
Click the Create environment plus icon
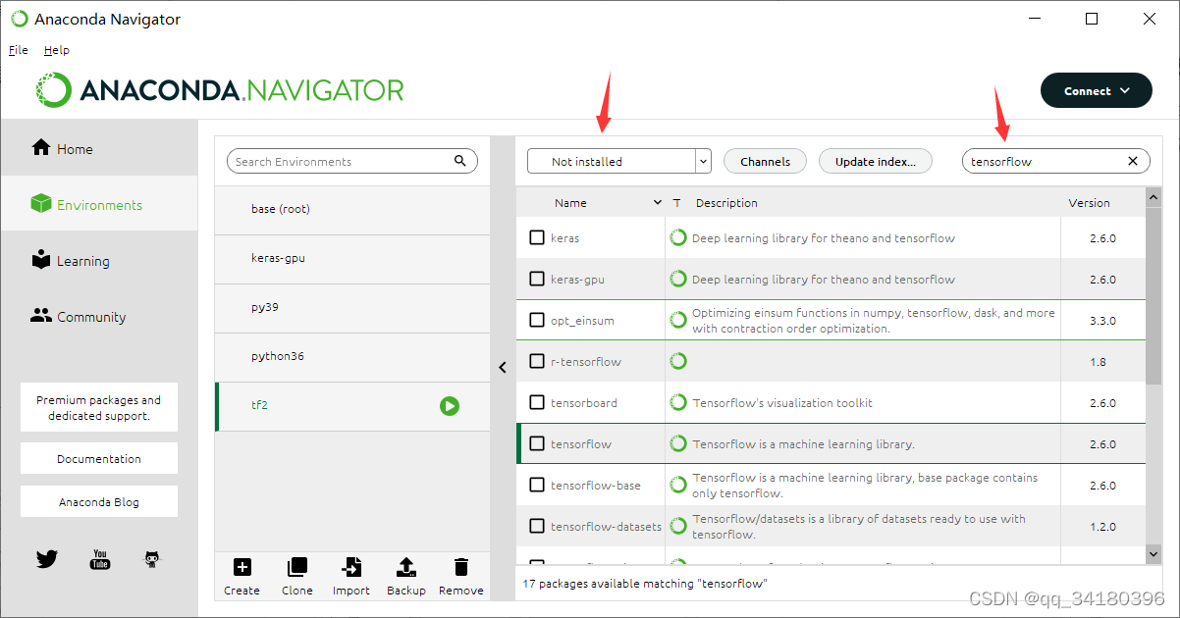pos(241,567)
